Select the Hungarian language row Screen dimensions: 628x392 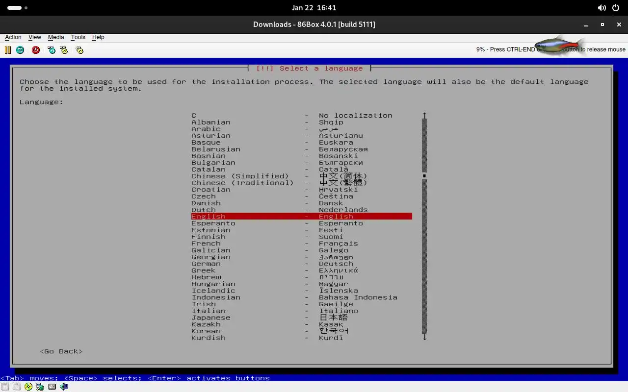[302, 284]
